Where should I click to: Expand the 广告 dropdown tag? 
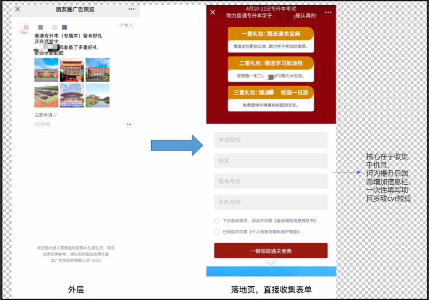[126, 25]
